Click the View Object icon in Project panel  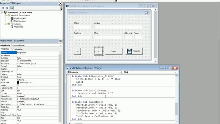pyautogui.click(x=7, y=8)
